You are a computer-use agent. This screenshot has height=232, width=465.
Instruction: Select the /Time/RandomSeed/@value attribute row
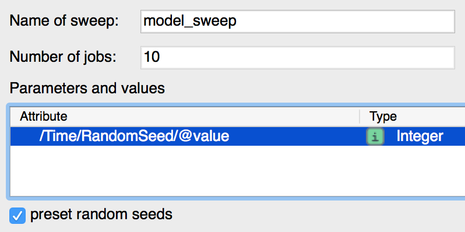pyautogui.click(x=238, y=136)
